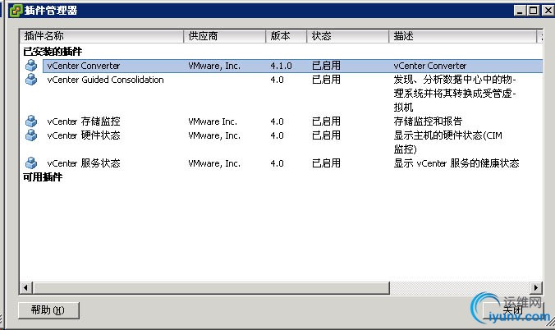555x330 pixels.
Task: Click the 已启用 status of vCenter 服务状态
Action: [326, 163]
